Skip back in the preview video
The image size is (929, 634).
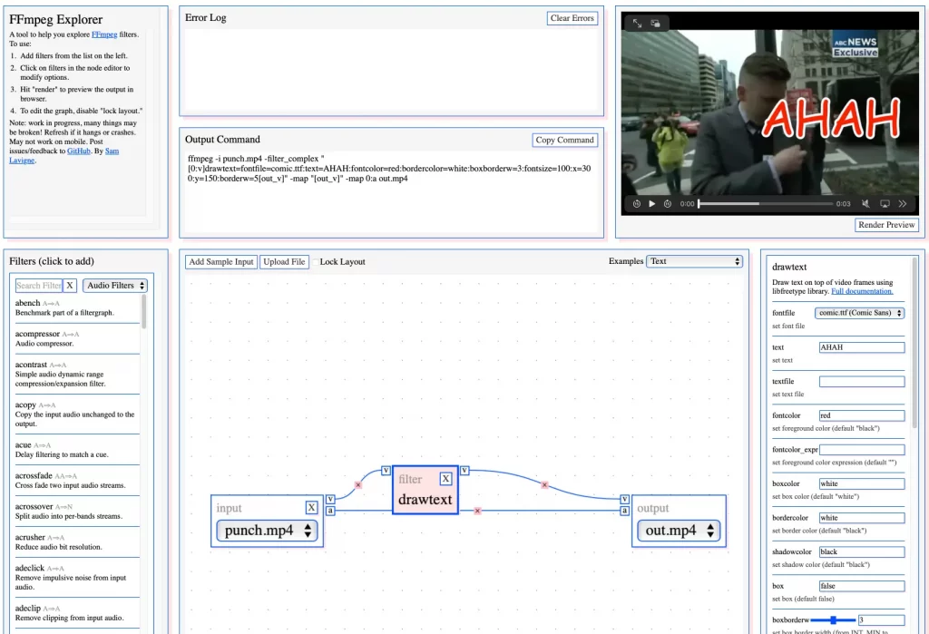(636, 204)
